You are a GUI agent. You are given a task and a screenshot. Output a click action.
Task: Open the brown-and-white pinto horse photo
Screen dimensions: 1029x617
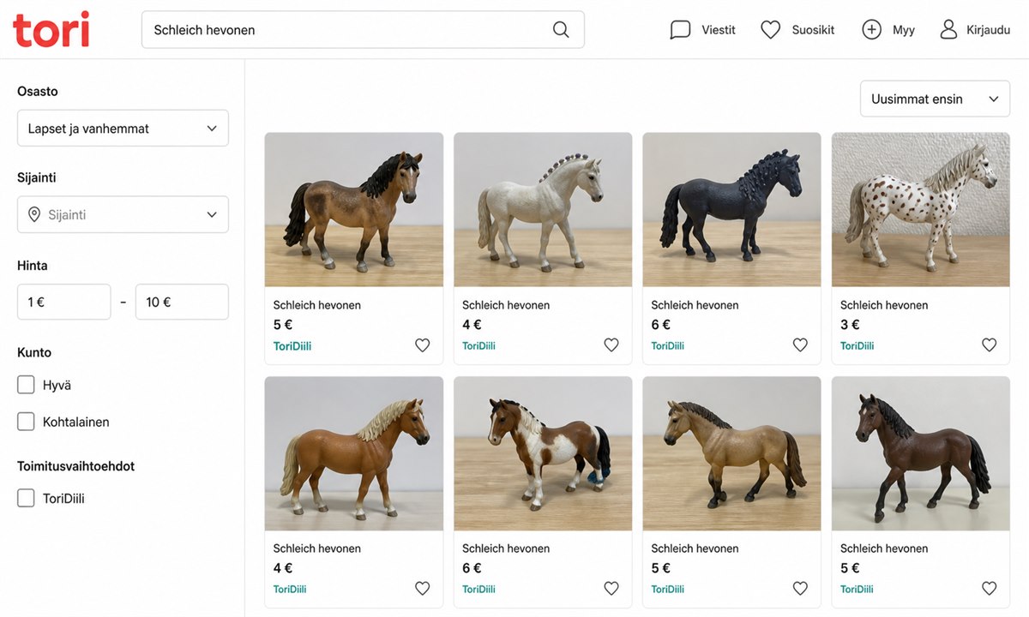(x=543, y=454)
